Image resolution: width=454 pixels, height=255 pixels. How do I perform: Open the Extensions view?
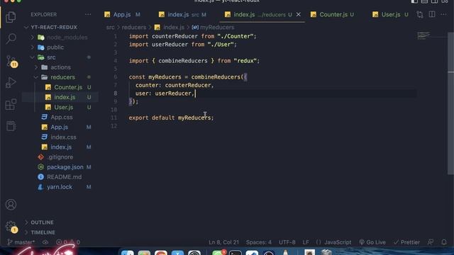(11, 104)
